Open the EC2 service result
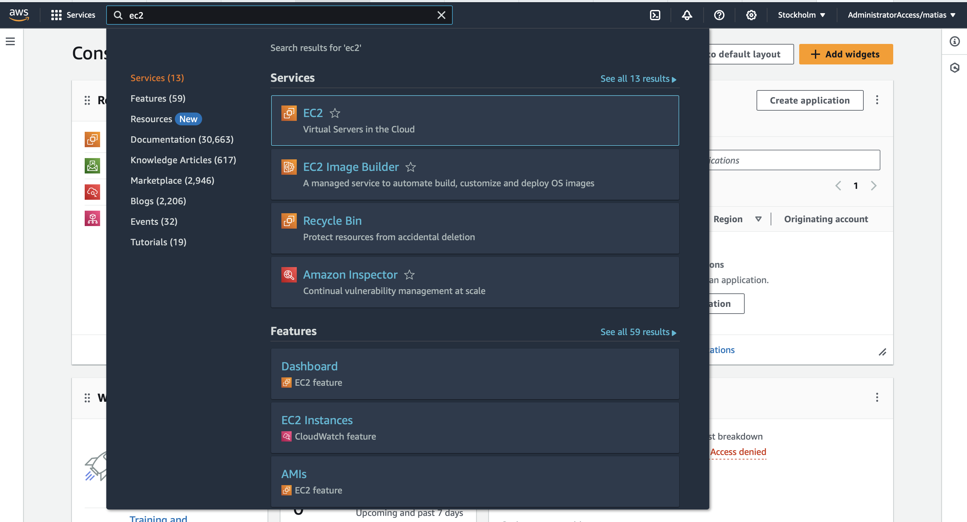Viewport: 967px width, 522px height. click(475, 121)
